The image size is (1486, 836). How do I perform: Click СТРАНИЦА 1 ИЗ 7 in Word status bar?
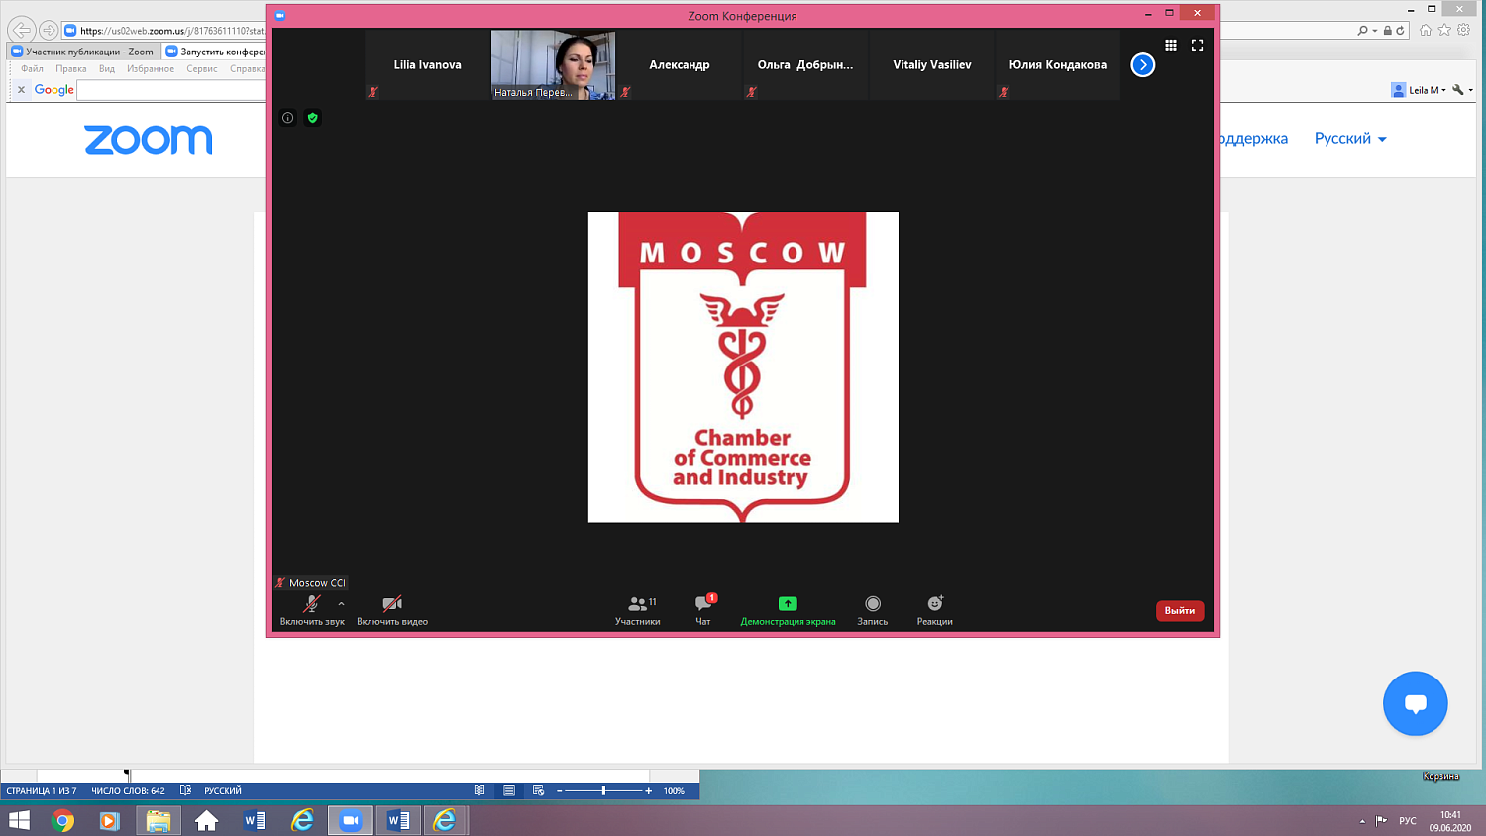42,791
